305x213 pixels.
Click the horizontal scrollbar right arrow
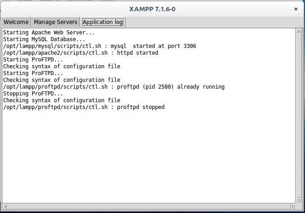pyautogui.click(x=293, y=206)
